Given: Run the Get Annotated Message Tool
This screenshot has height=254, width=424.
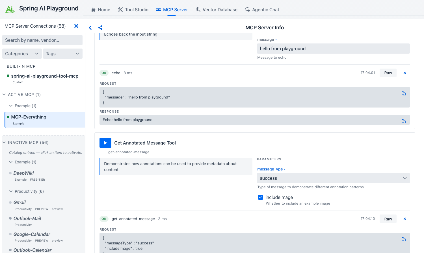Looking at the screenshot, I should click(105, 143).
